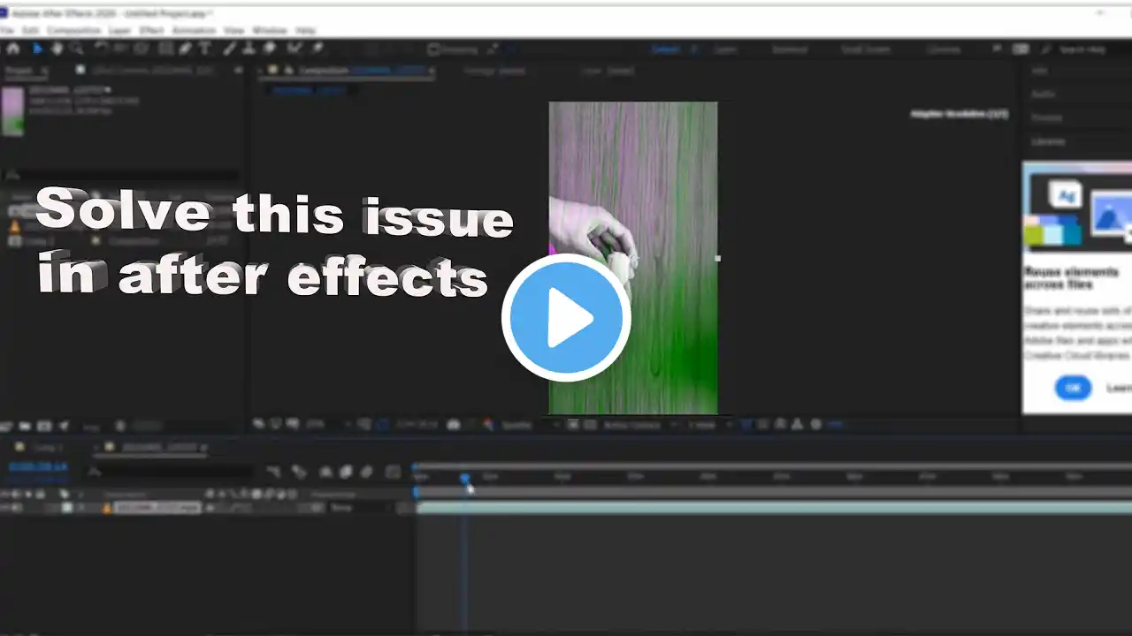Viewport: 1132px width, 636px height.
Task: Open the Edit menu
Action: pos(30,31)
